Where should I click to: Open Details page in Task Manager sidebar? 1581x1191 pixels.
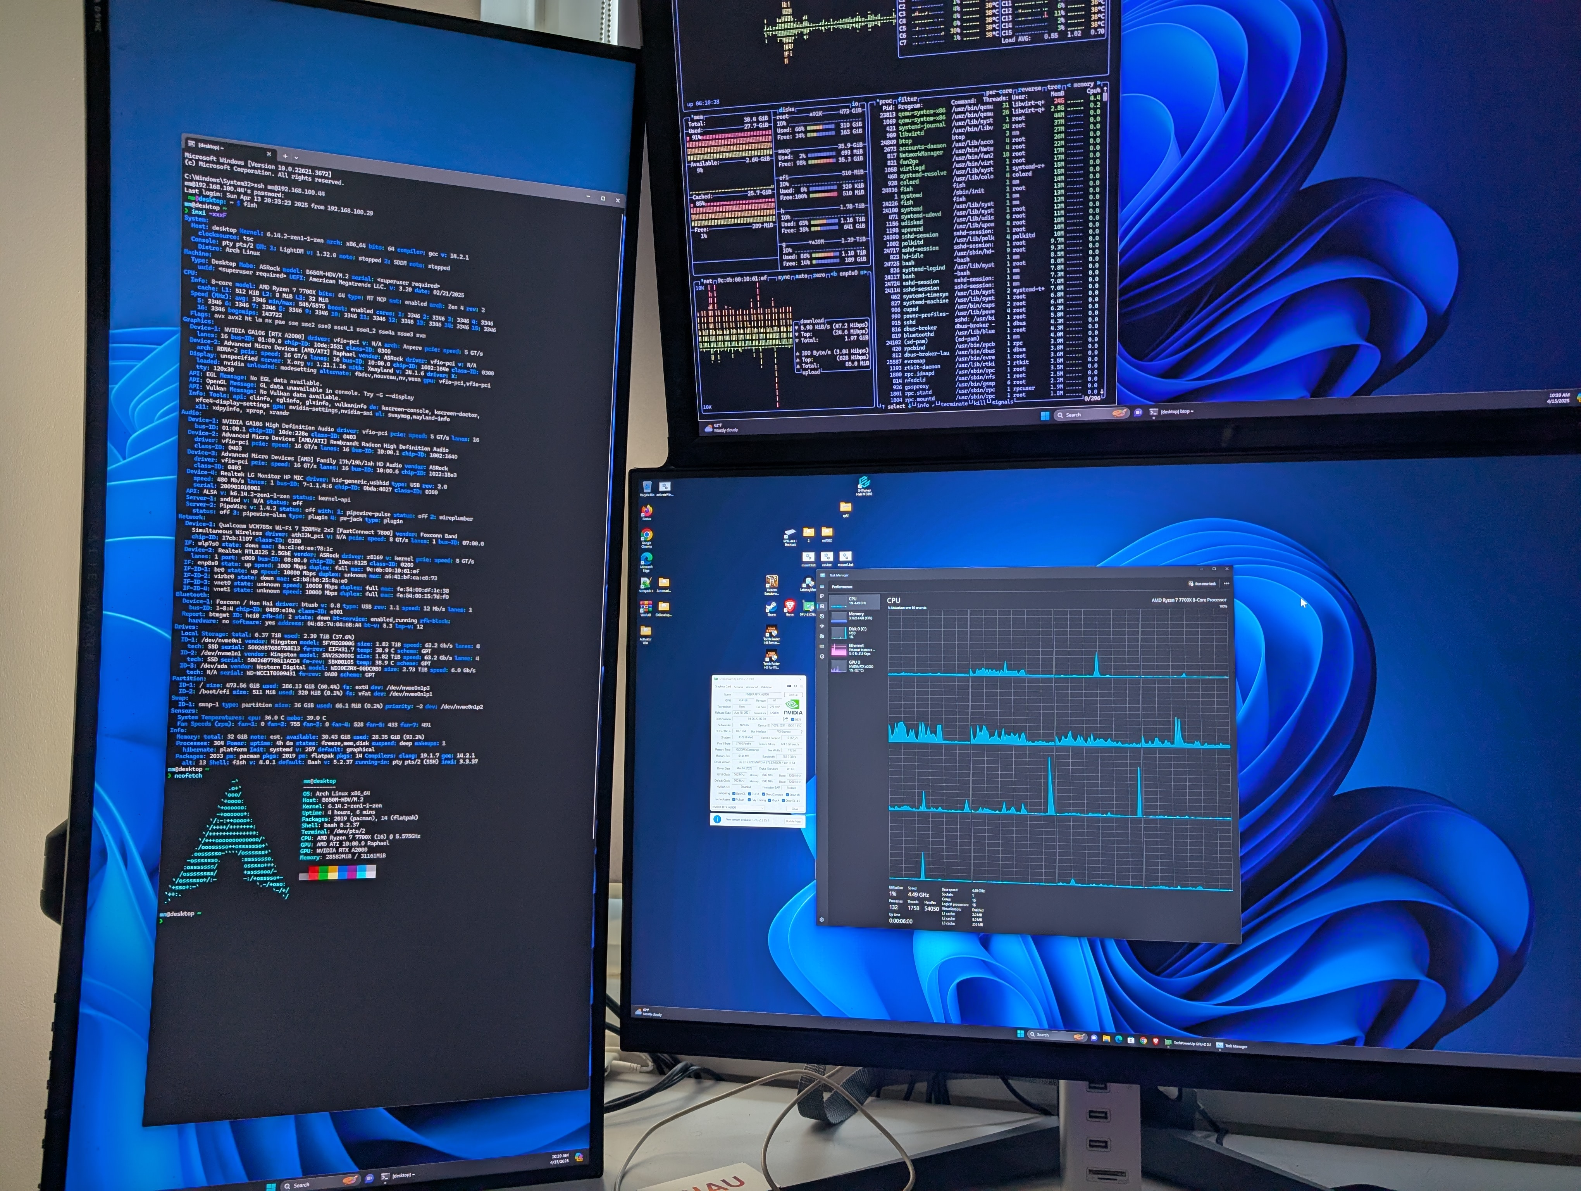tap(822, 646)
